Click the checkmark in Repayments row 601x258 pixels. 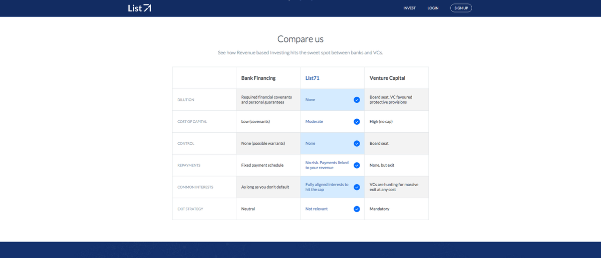[357, 165]
